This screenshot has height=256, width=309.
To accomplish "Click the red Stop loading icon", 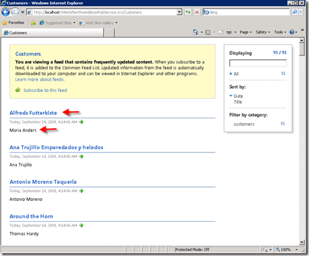I will pos(197,12).
